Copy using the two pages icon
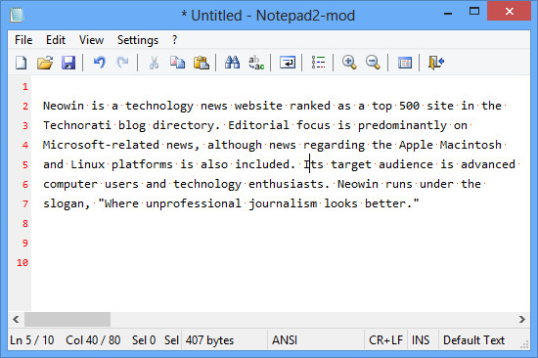This screenshot has width=538, height=358. [177, 63]
